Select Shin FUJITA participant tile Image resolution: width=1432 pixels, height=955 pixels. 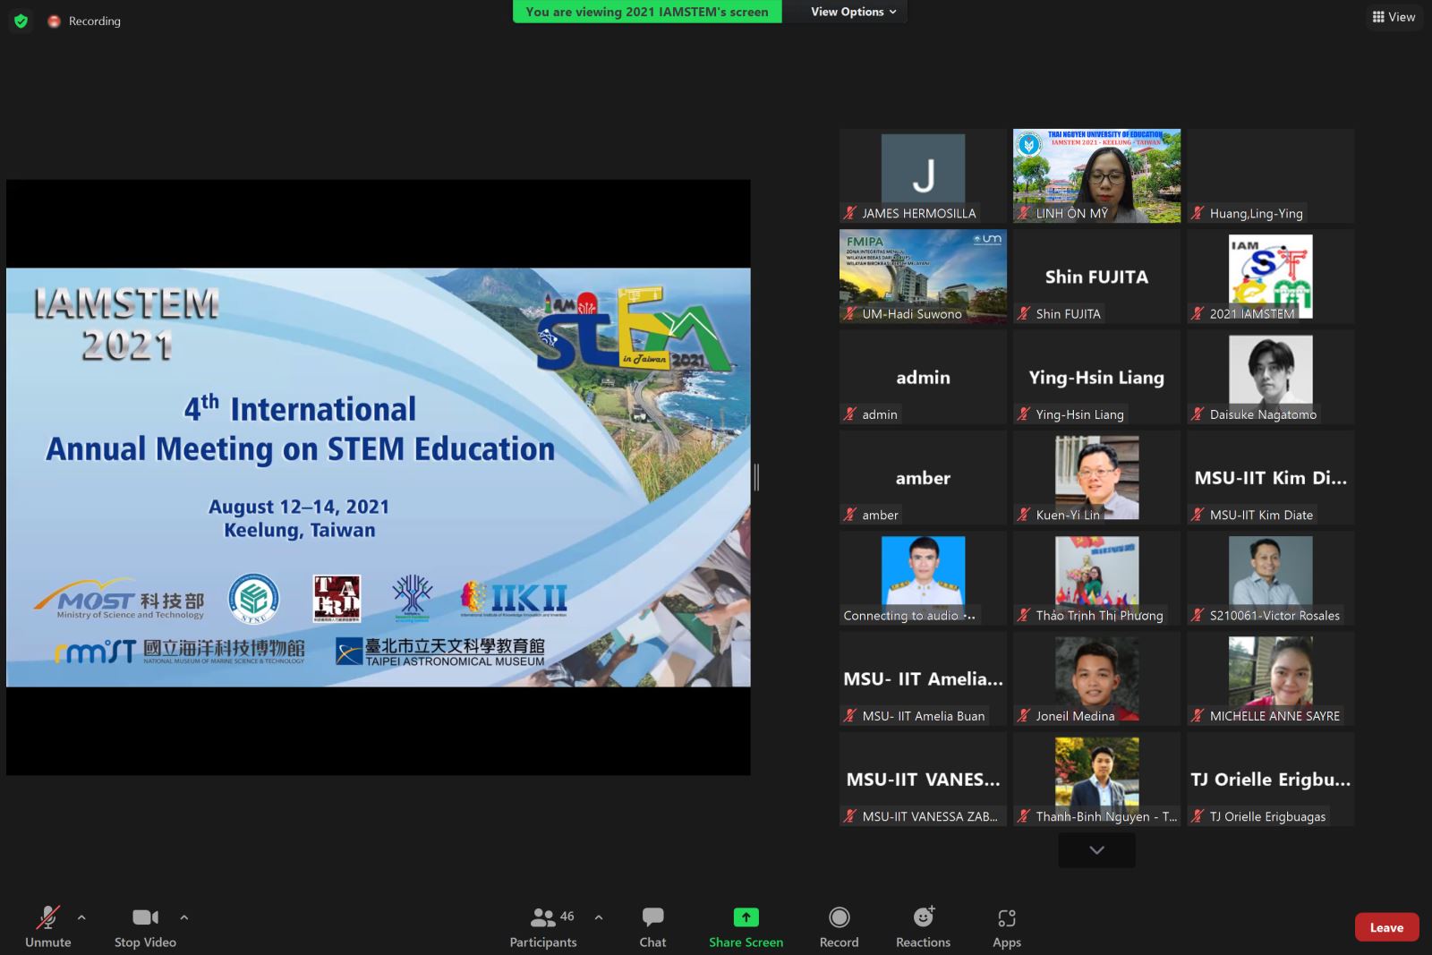1096,277
